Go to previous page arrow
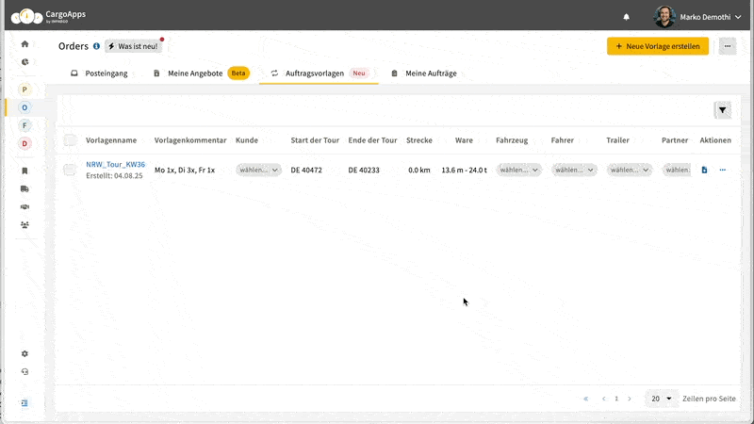 tap(603, 399)
